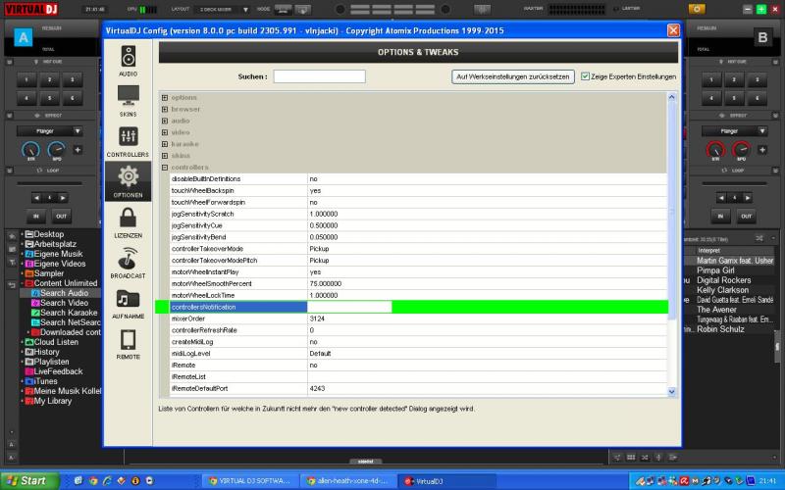The height and width of the screenshot is (490, 785).
Task: Select the midiLogLevel setting row
Action: [419, 354]
